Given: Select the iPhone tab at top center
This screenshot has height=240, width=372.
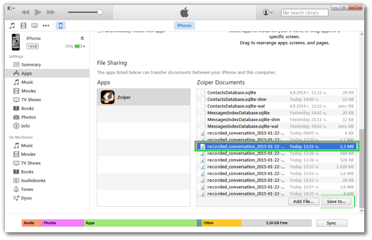Looking at the screenshot, I should click(184, 26).
